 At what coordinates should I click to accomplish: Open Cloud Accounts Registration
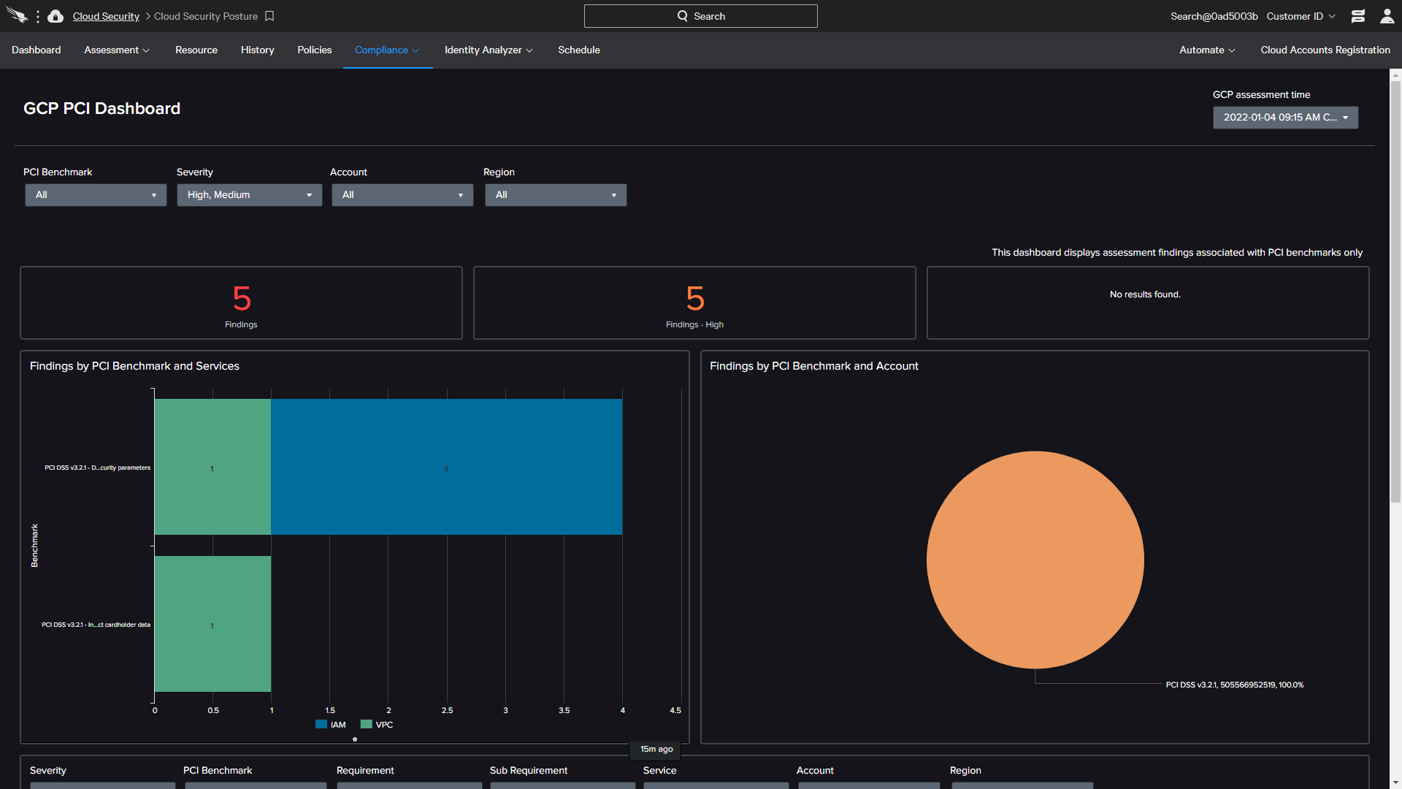1325,50
